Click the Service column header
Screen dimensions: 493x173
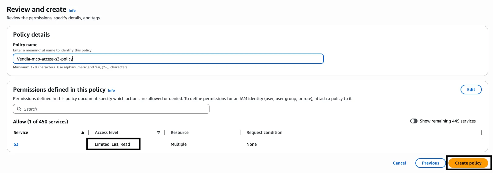point(21,132)
